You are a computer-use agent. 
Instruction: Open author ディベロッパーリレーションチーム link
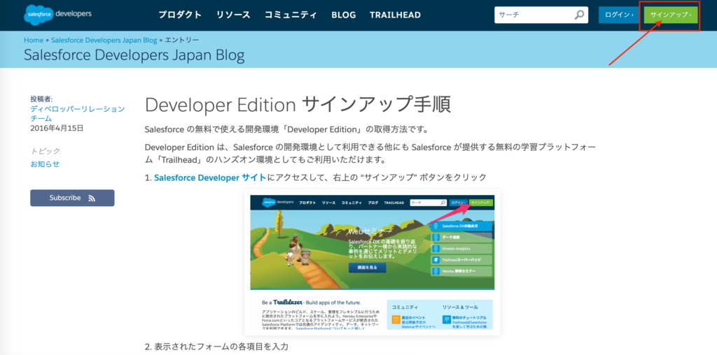pos(77,114)
